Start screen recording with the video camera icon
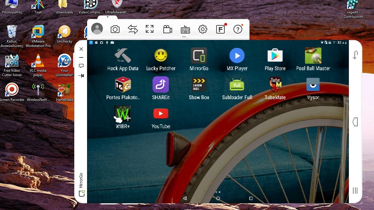This screenshot has width=374, height=210. [x=167, y=29]
